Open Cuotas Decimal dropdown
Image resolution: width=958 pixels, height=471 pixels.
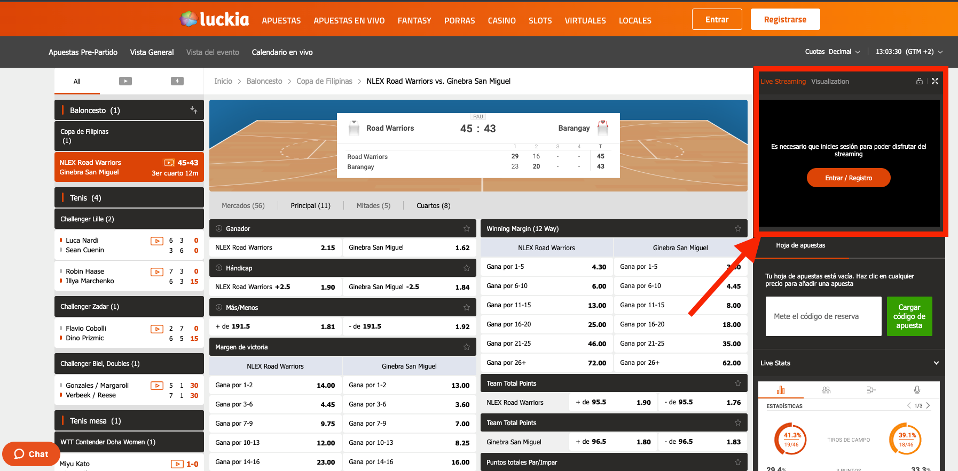click(833, 52)
